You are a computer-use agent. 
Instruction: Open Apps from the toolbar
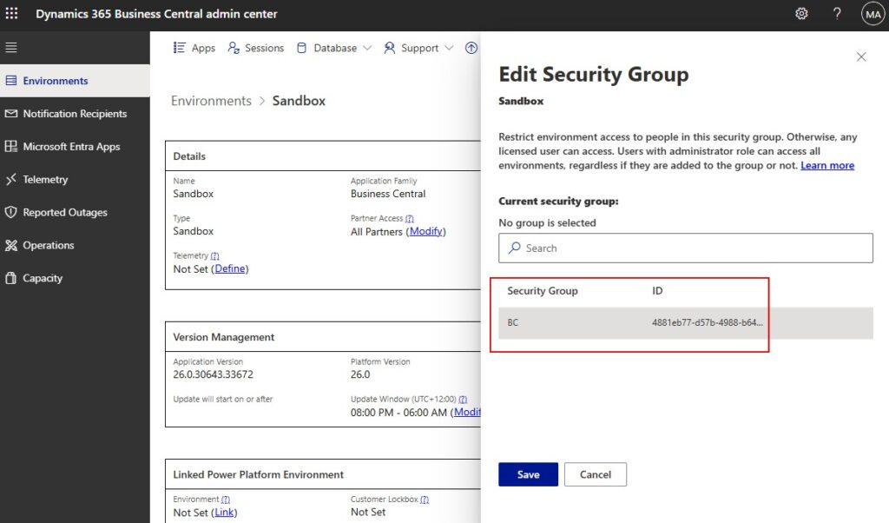(194, 48)
